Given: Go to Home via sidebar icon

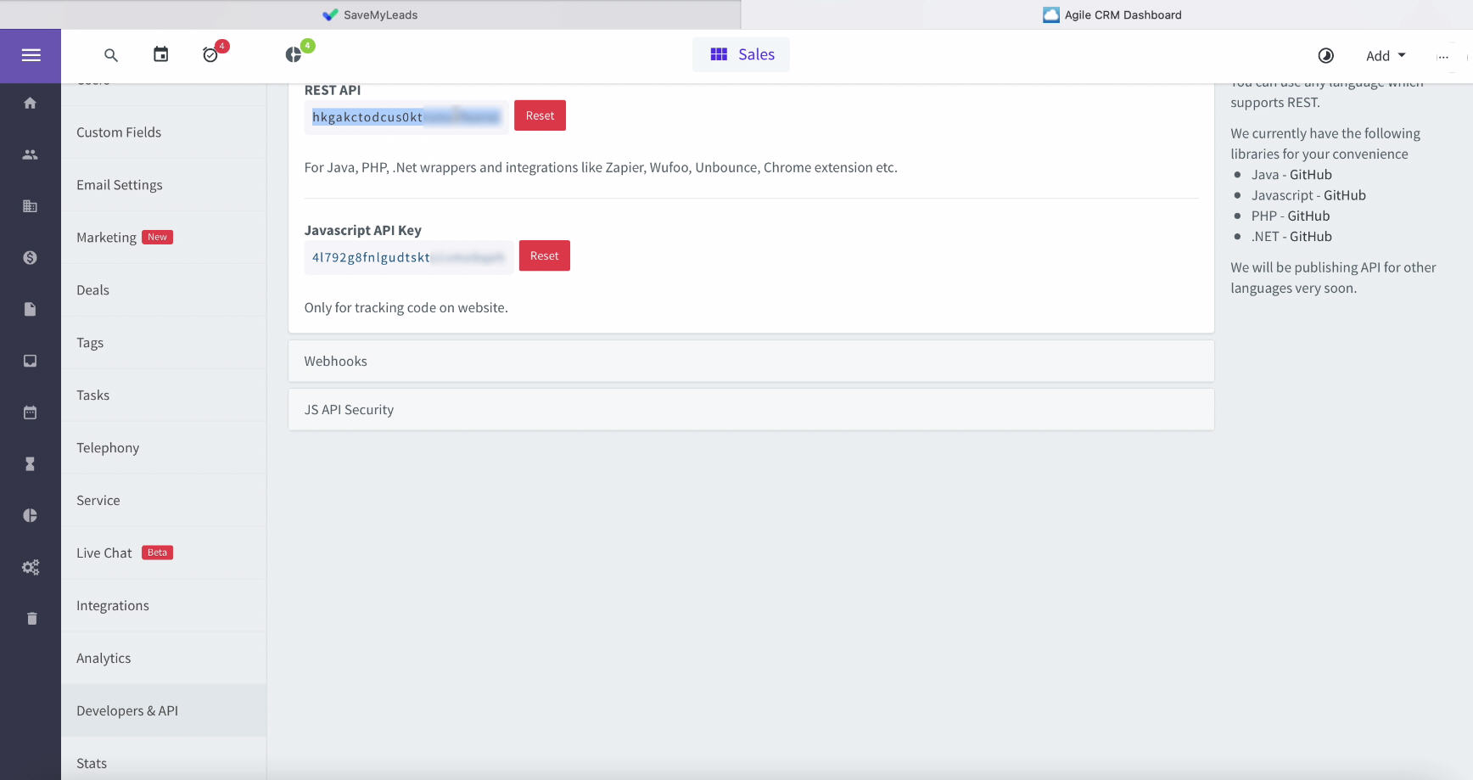Looking at the screenshot, I should coord(31,103).
